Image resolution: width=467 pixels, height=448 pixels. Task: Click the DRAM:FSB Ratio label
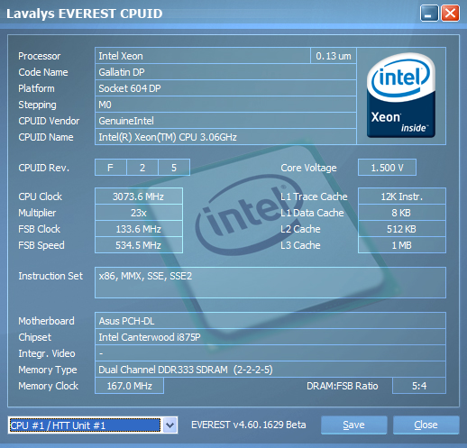tap(343, 386)
